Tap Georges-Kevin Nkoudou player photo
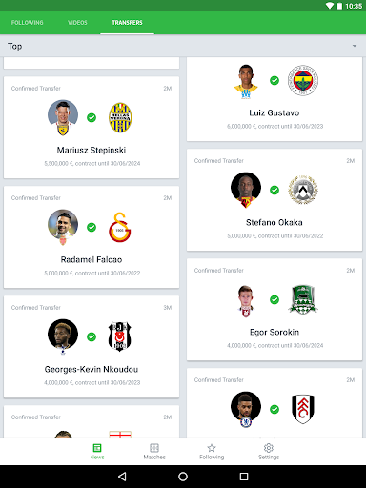366x488 pixels. (63, 336)
